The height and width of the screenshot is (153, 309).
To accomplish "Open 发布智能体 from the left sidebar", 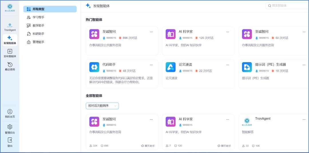I will [x=10, y=52].
